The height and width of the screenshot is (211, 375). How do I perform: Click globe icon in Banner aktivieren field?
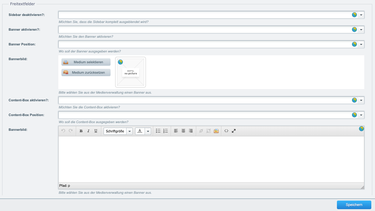click(x=354, y=29)
